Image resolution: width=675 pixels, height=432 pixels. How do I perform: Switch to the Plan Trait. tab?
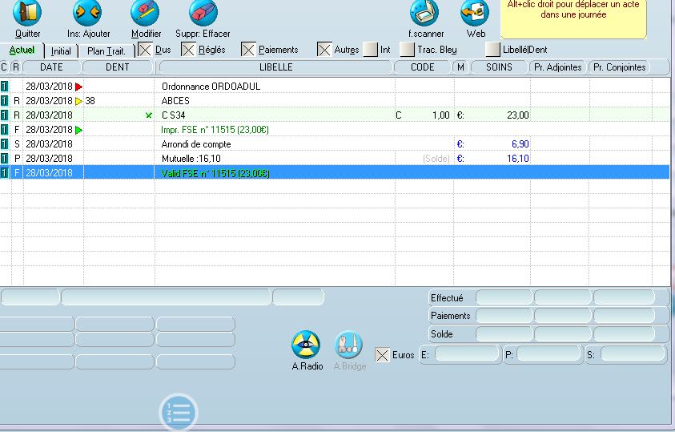click(106, 50)
